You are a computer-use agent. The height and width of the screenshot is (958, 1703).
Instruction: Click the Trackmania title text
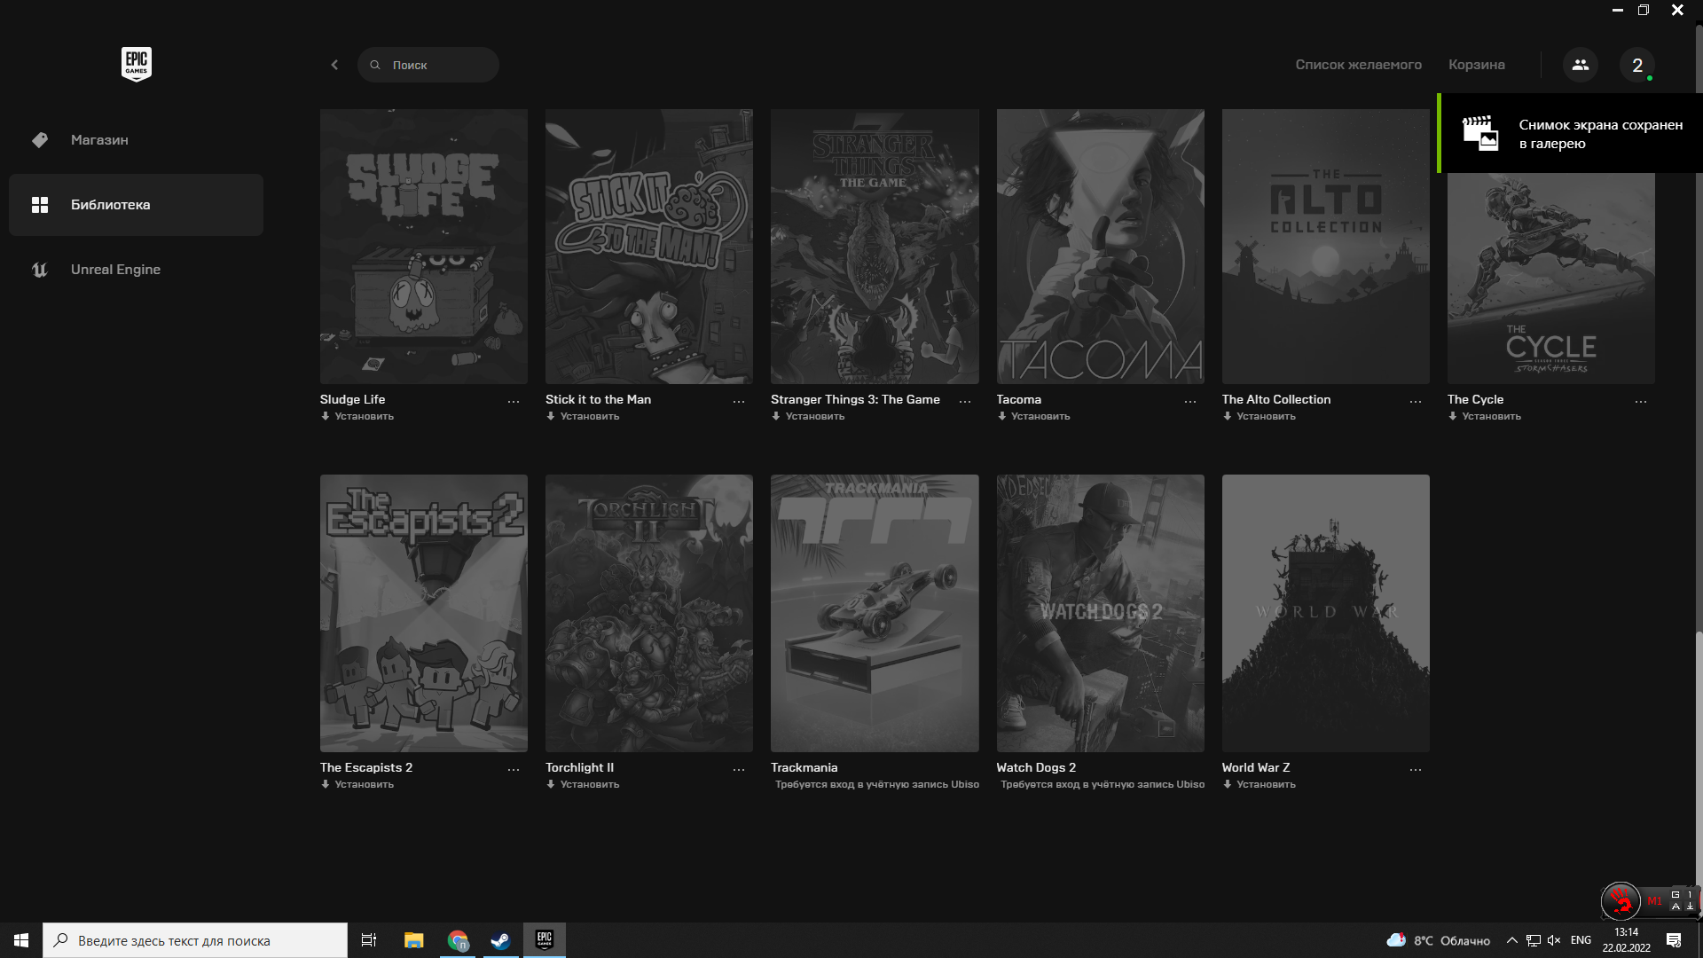(804, 767)
